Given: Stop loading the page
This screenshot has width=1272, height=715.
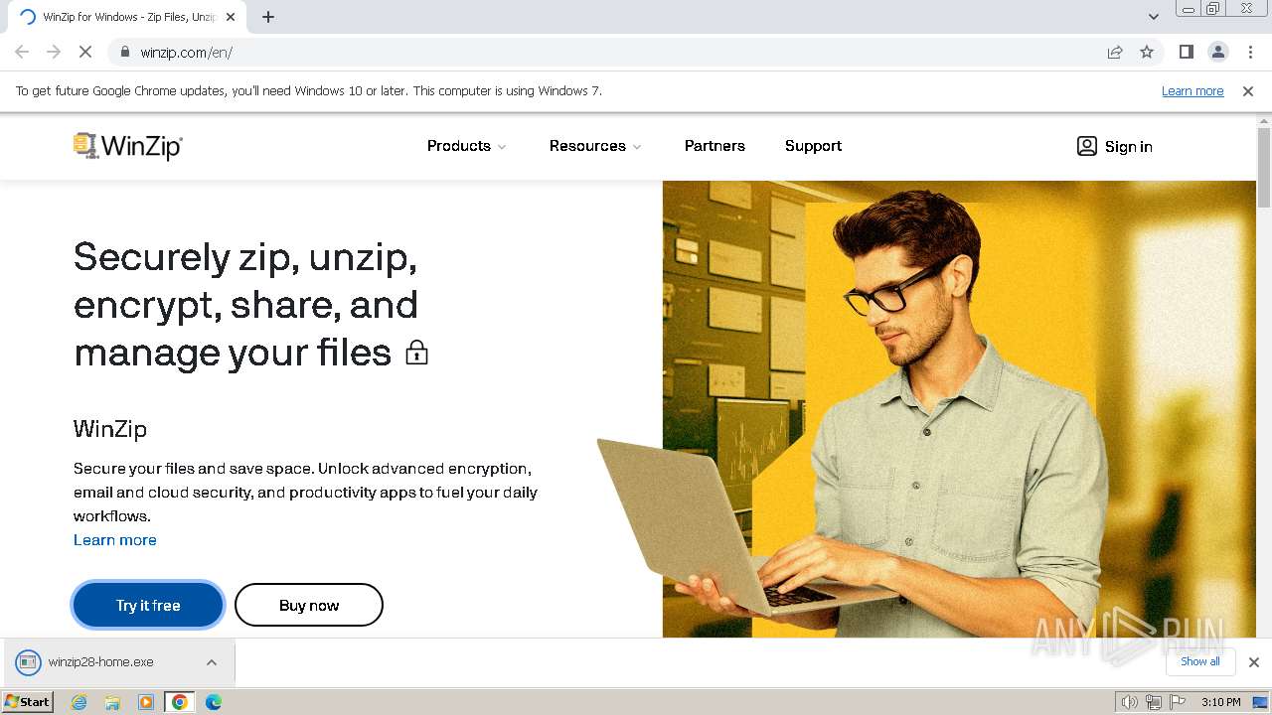Looking at the screenshot, I should 85,52.
